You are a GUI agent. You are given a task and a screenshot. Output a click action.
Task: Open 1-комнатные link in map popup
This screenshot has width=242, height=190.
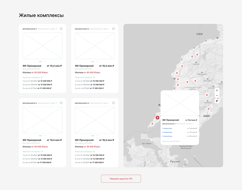pos(167,129)
